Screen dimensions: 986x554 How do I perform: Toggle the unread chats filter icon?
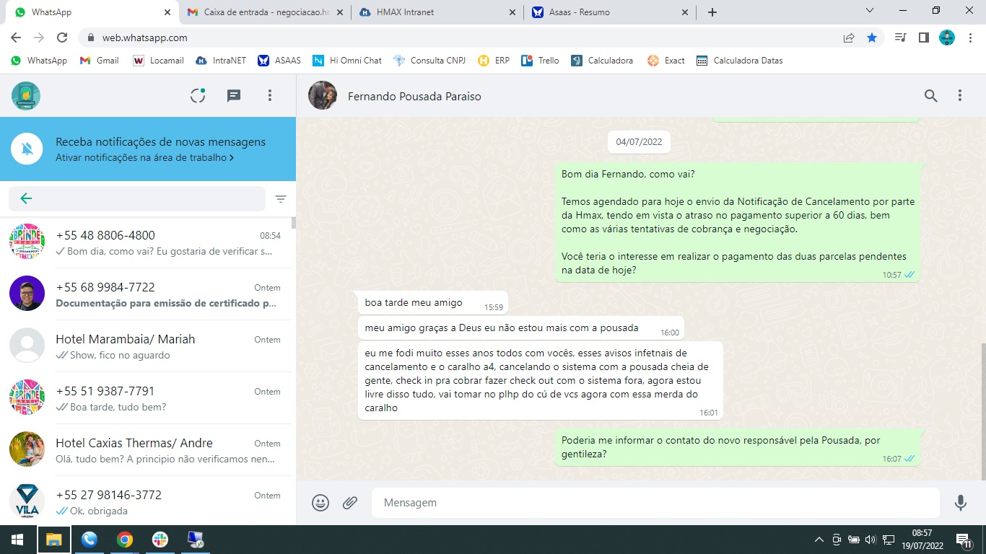point(281,199)
